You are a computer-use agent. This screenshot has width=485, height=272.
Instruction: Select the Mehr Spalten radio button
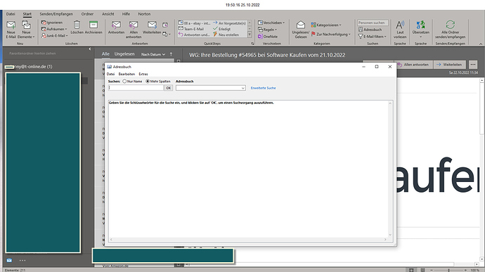pos(148,82)
